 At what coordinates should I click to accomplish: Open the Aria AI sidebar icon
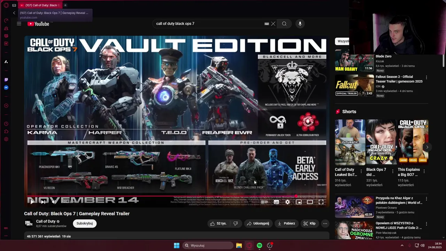tap(6, 62)
